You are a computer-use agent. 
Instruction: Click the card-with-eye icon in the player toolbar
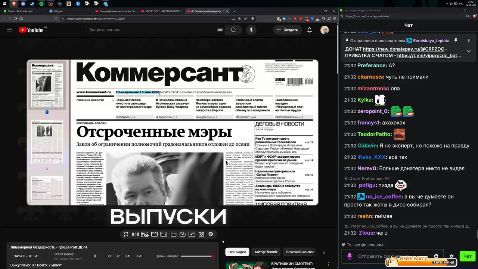click(x=145, y=234)
